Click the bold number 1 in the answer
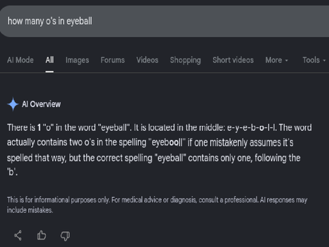 (x=39, y=128)
